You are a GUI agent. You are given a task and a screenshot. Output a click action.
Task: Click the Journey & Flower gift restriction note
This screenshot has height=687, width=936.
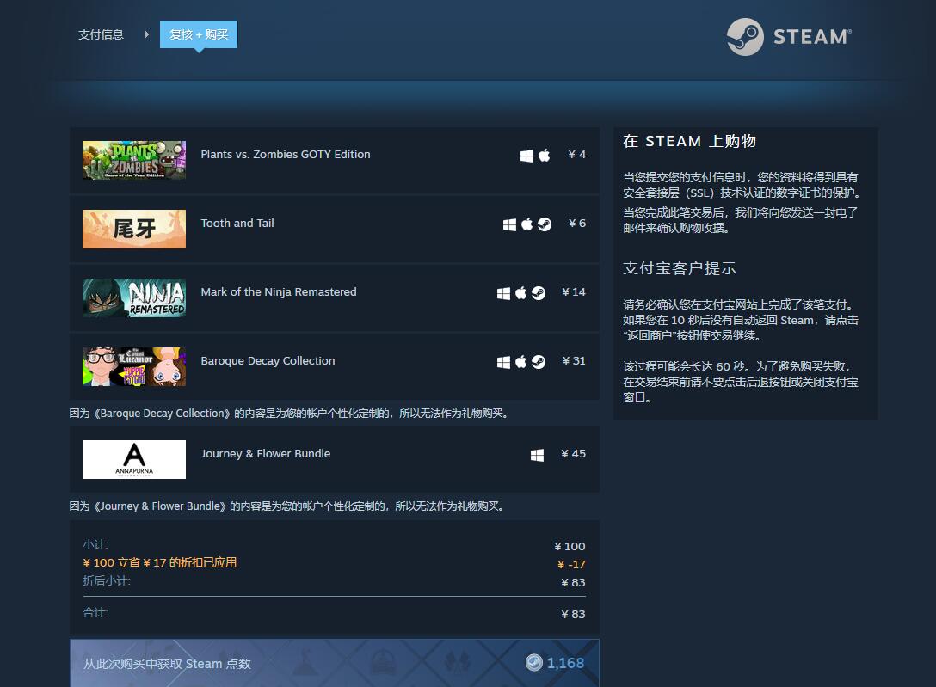(286, 506)
